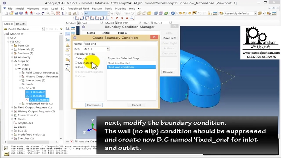Click Move Left in Boundary Condition Manager
This screenshot has width=281, height=158.
(x=169, y=38)
